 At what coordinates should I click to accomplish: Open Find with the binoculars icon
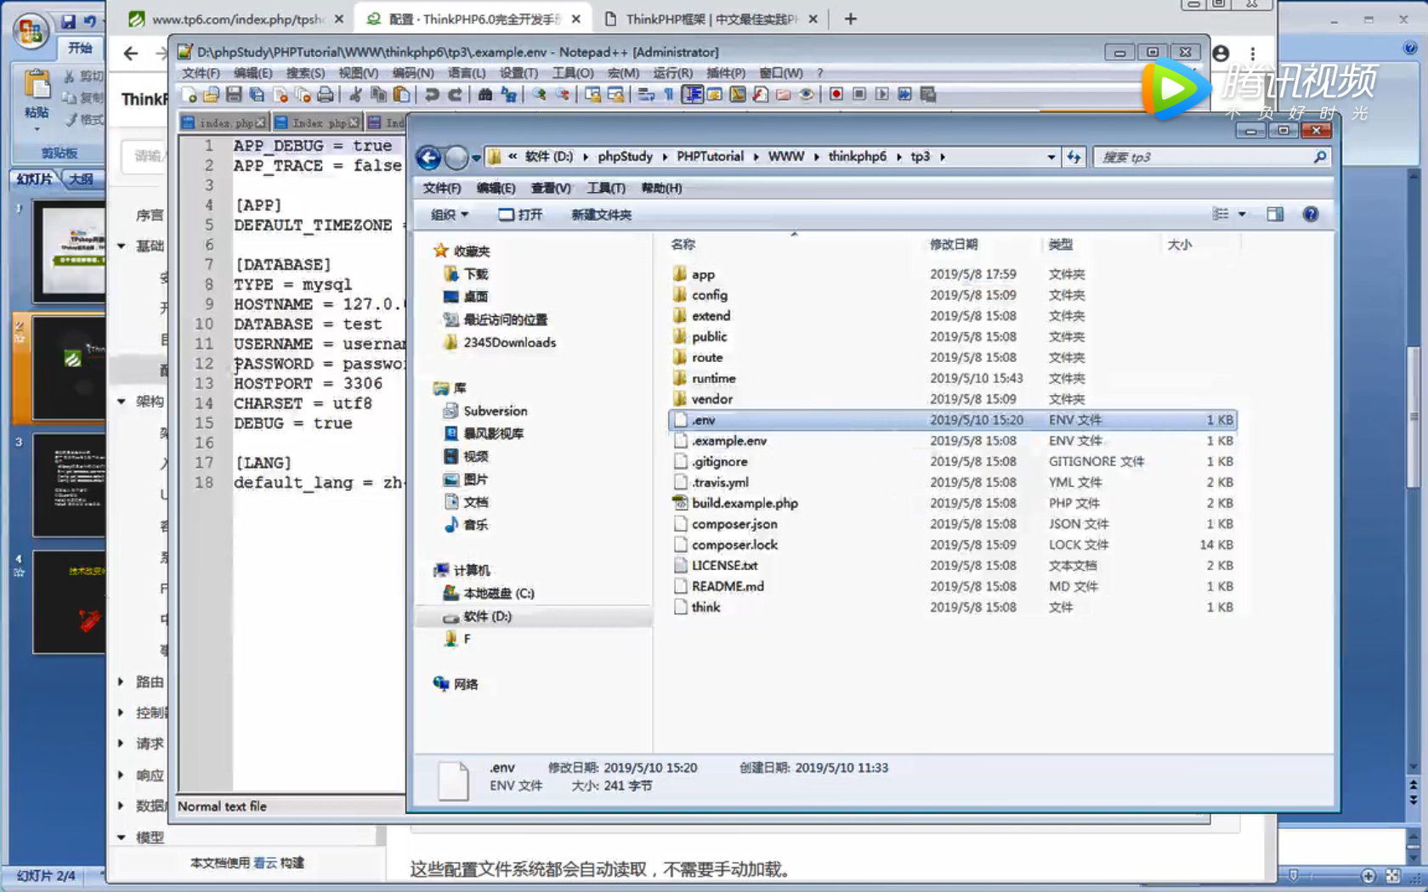pos(485,94)
